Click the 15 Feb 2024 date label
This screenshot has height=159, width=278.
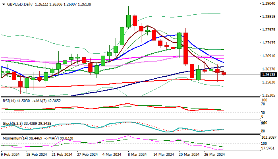37,155
